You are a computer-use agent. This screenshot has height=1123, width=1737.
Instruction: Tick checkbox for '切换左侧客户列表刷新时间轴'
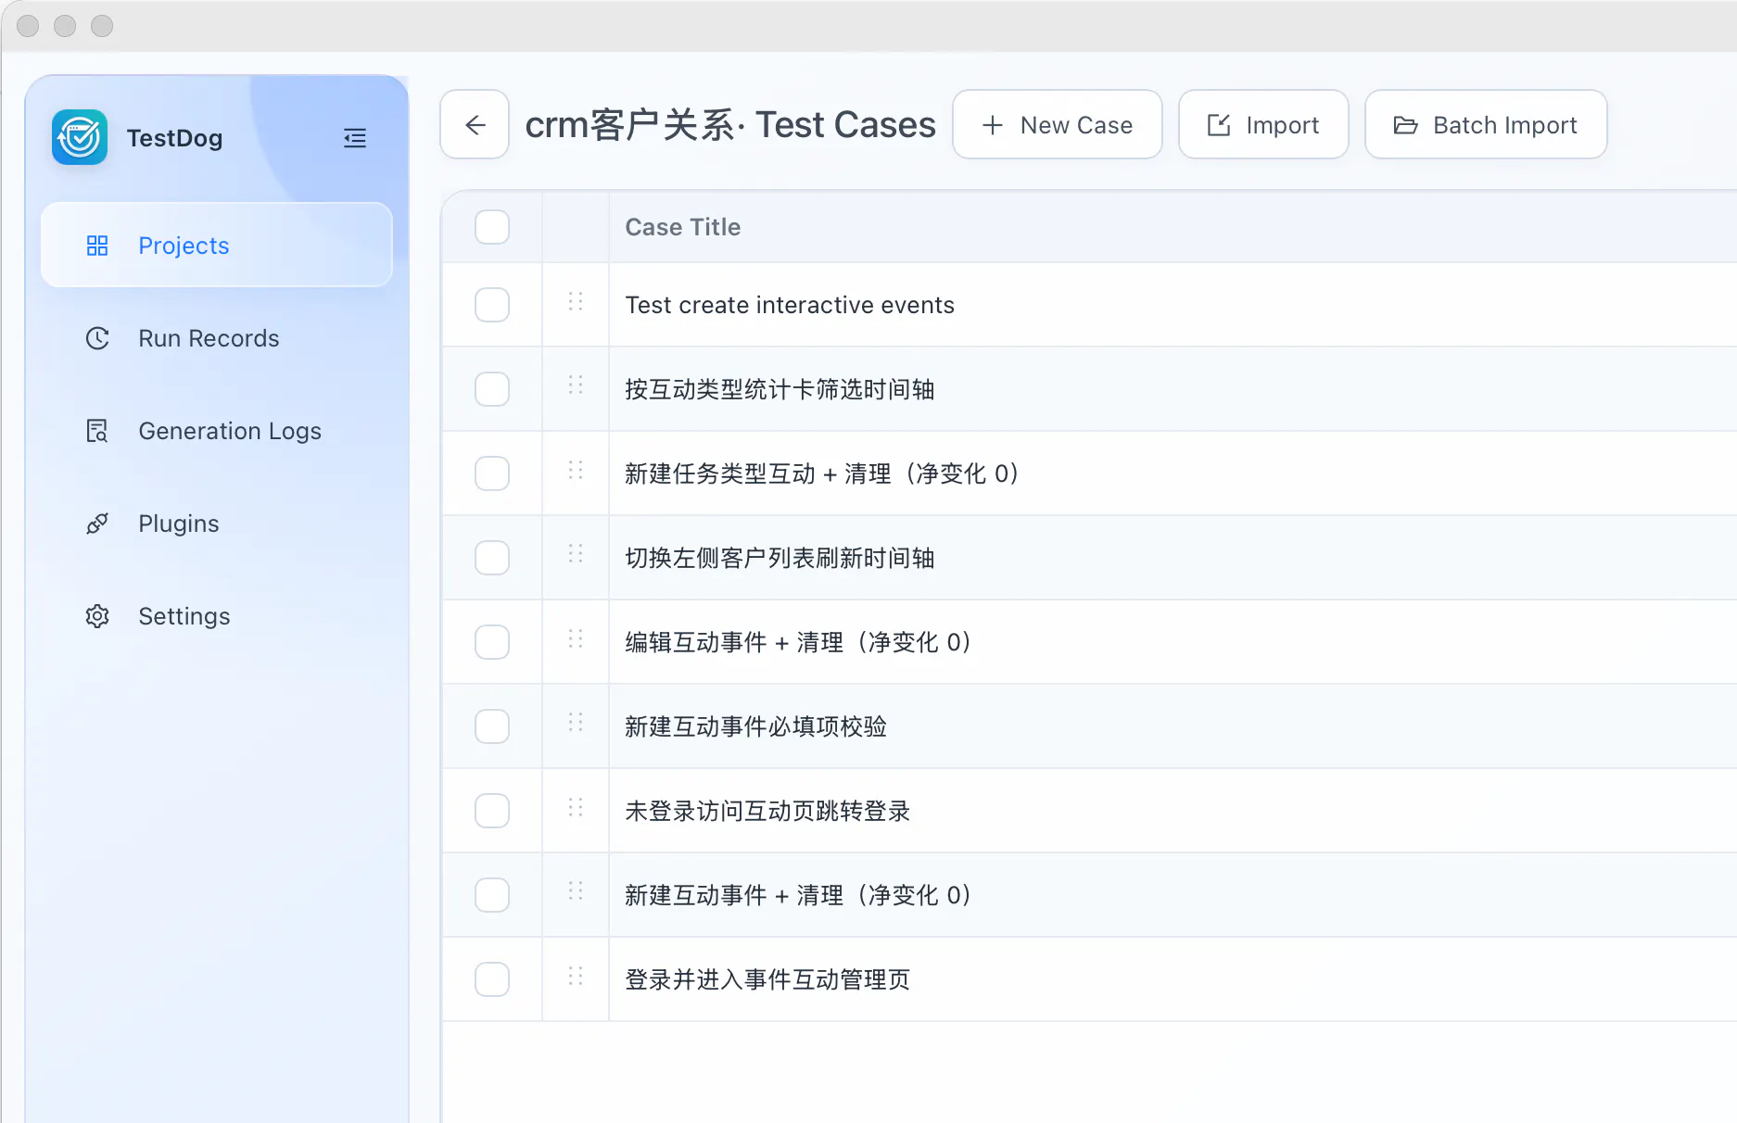tap(492, 558)
